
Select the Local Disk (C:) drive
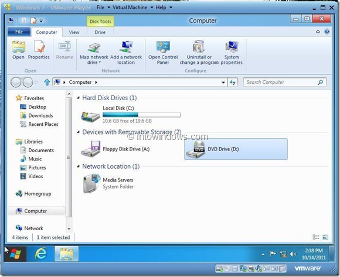click(130, 115)
